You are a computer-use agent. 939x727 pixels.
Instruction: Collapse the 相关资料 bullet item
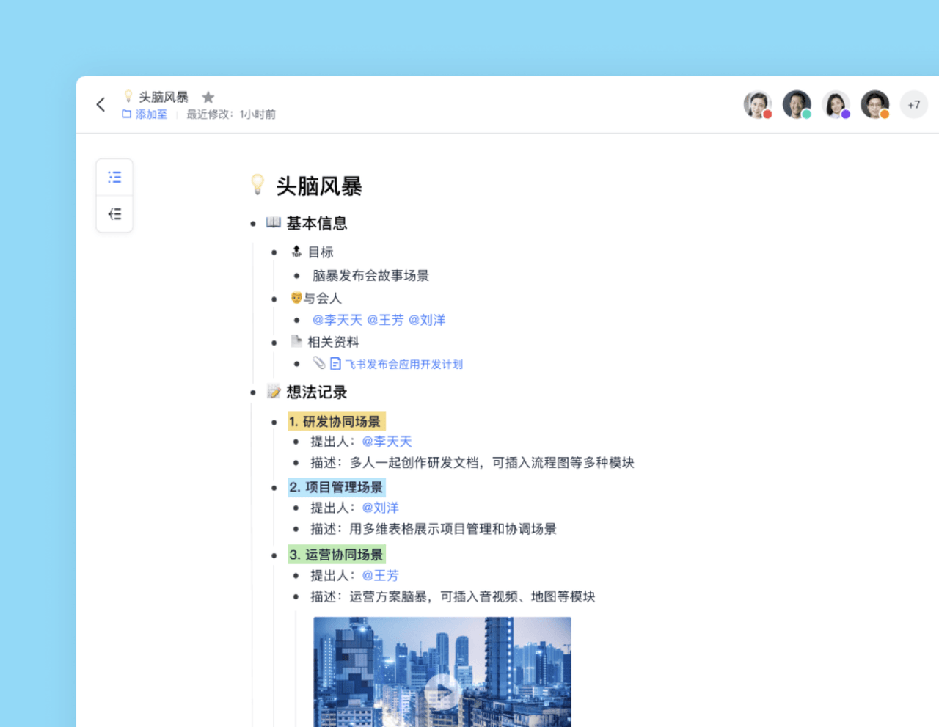pos(274,343)
